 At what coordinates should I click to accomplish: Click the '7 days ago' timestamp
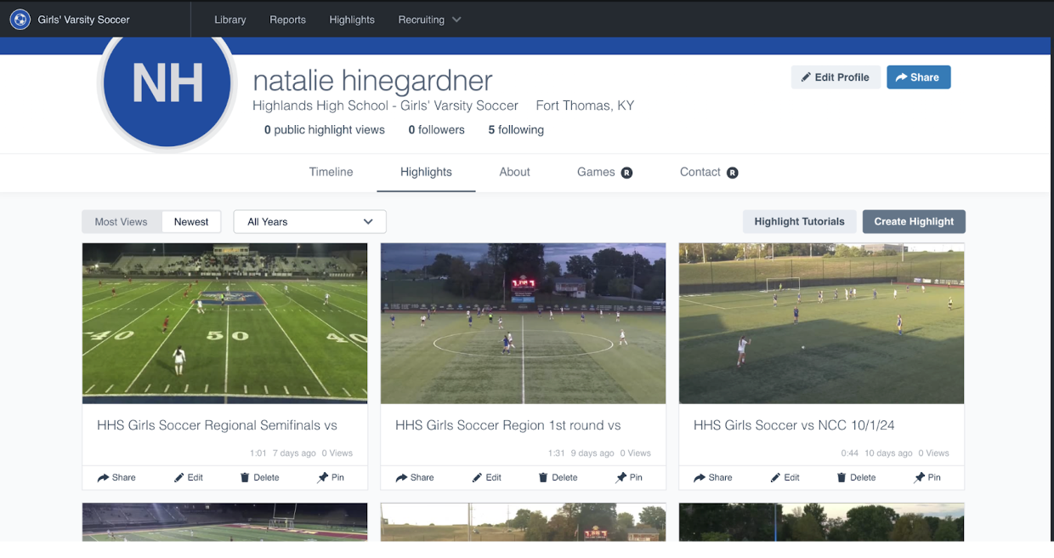294,453
